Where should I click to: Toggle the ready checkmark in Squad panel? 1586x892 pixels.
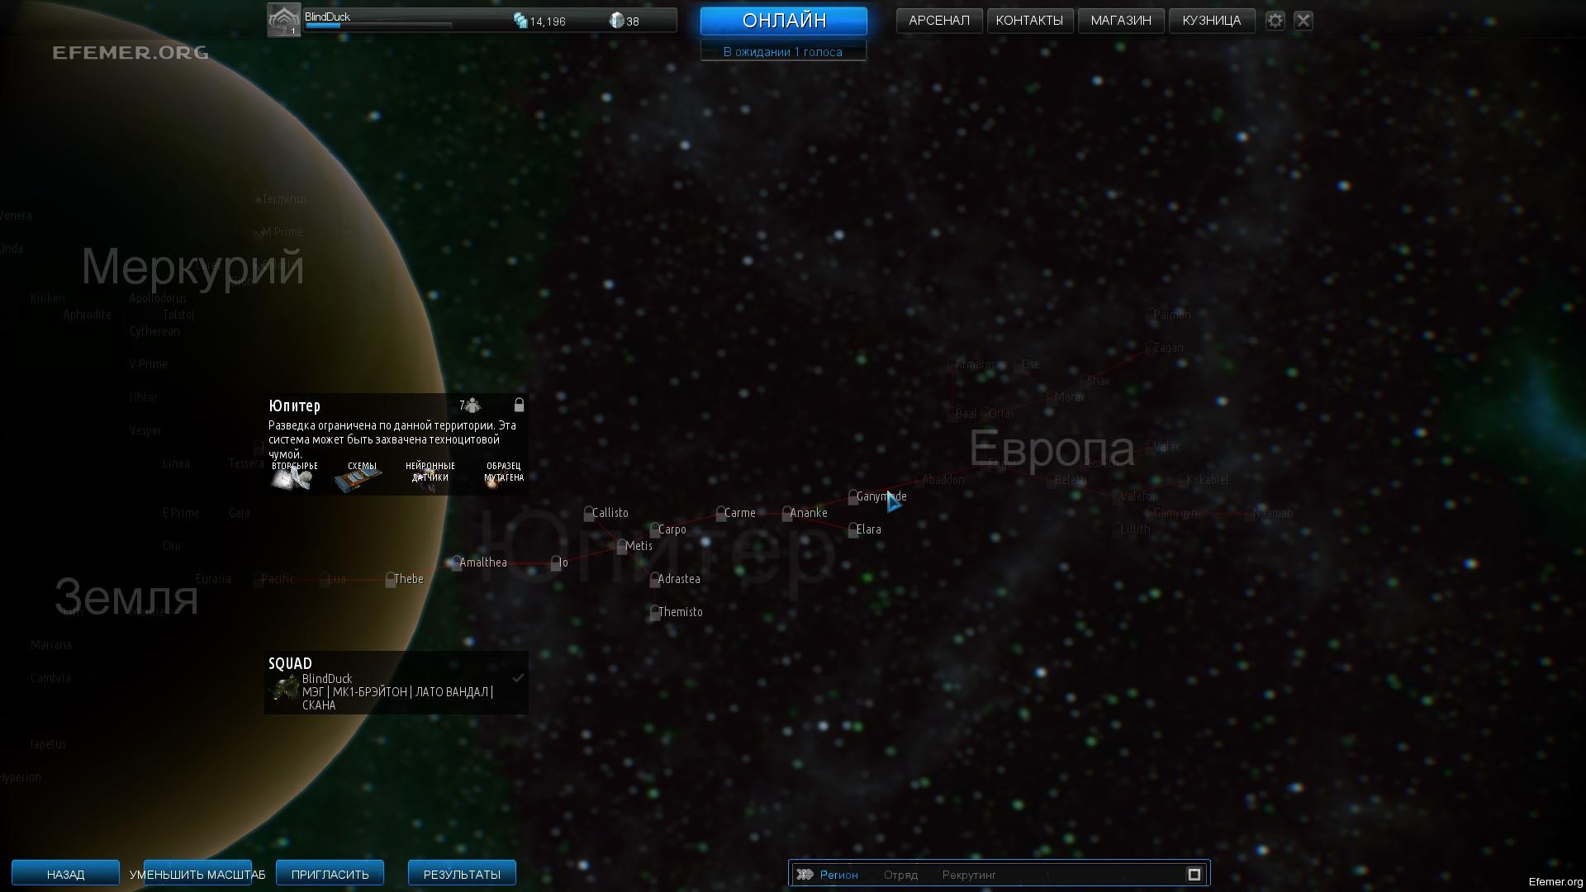tap(518, 678)
